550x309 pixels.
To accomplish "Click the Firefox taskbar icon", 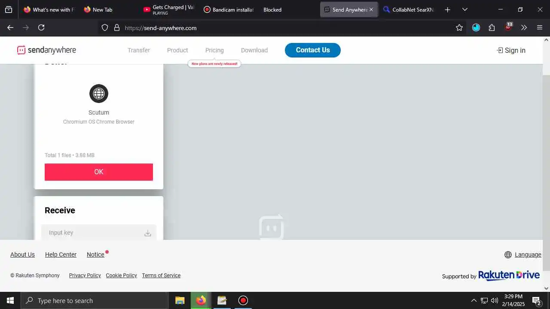I will click(x=201, y=300).
